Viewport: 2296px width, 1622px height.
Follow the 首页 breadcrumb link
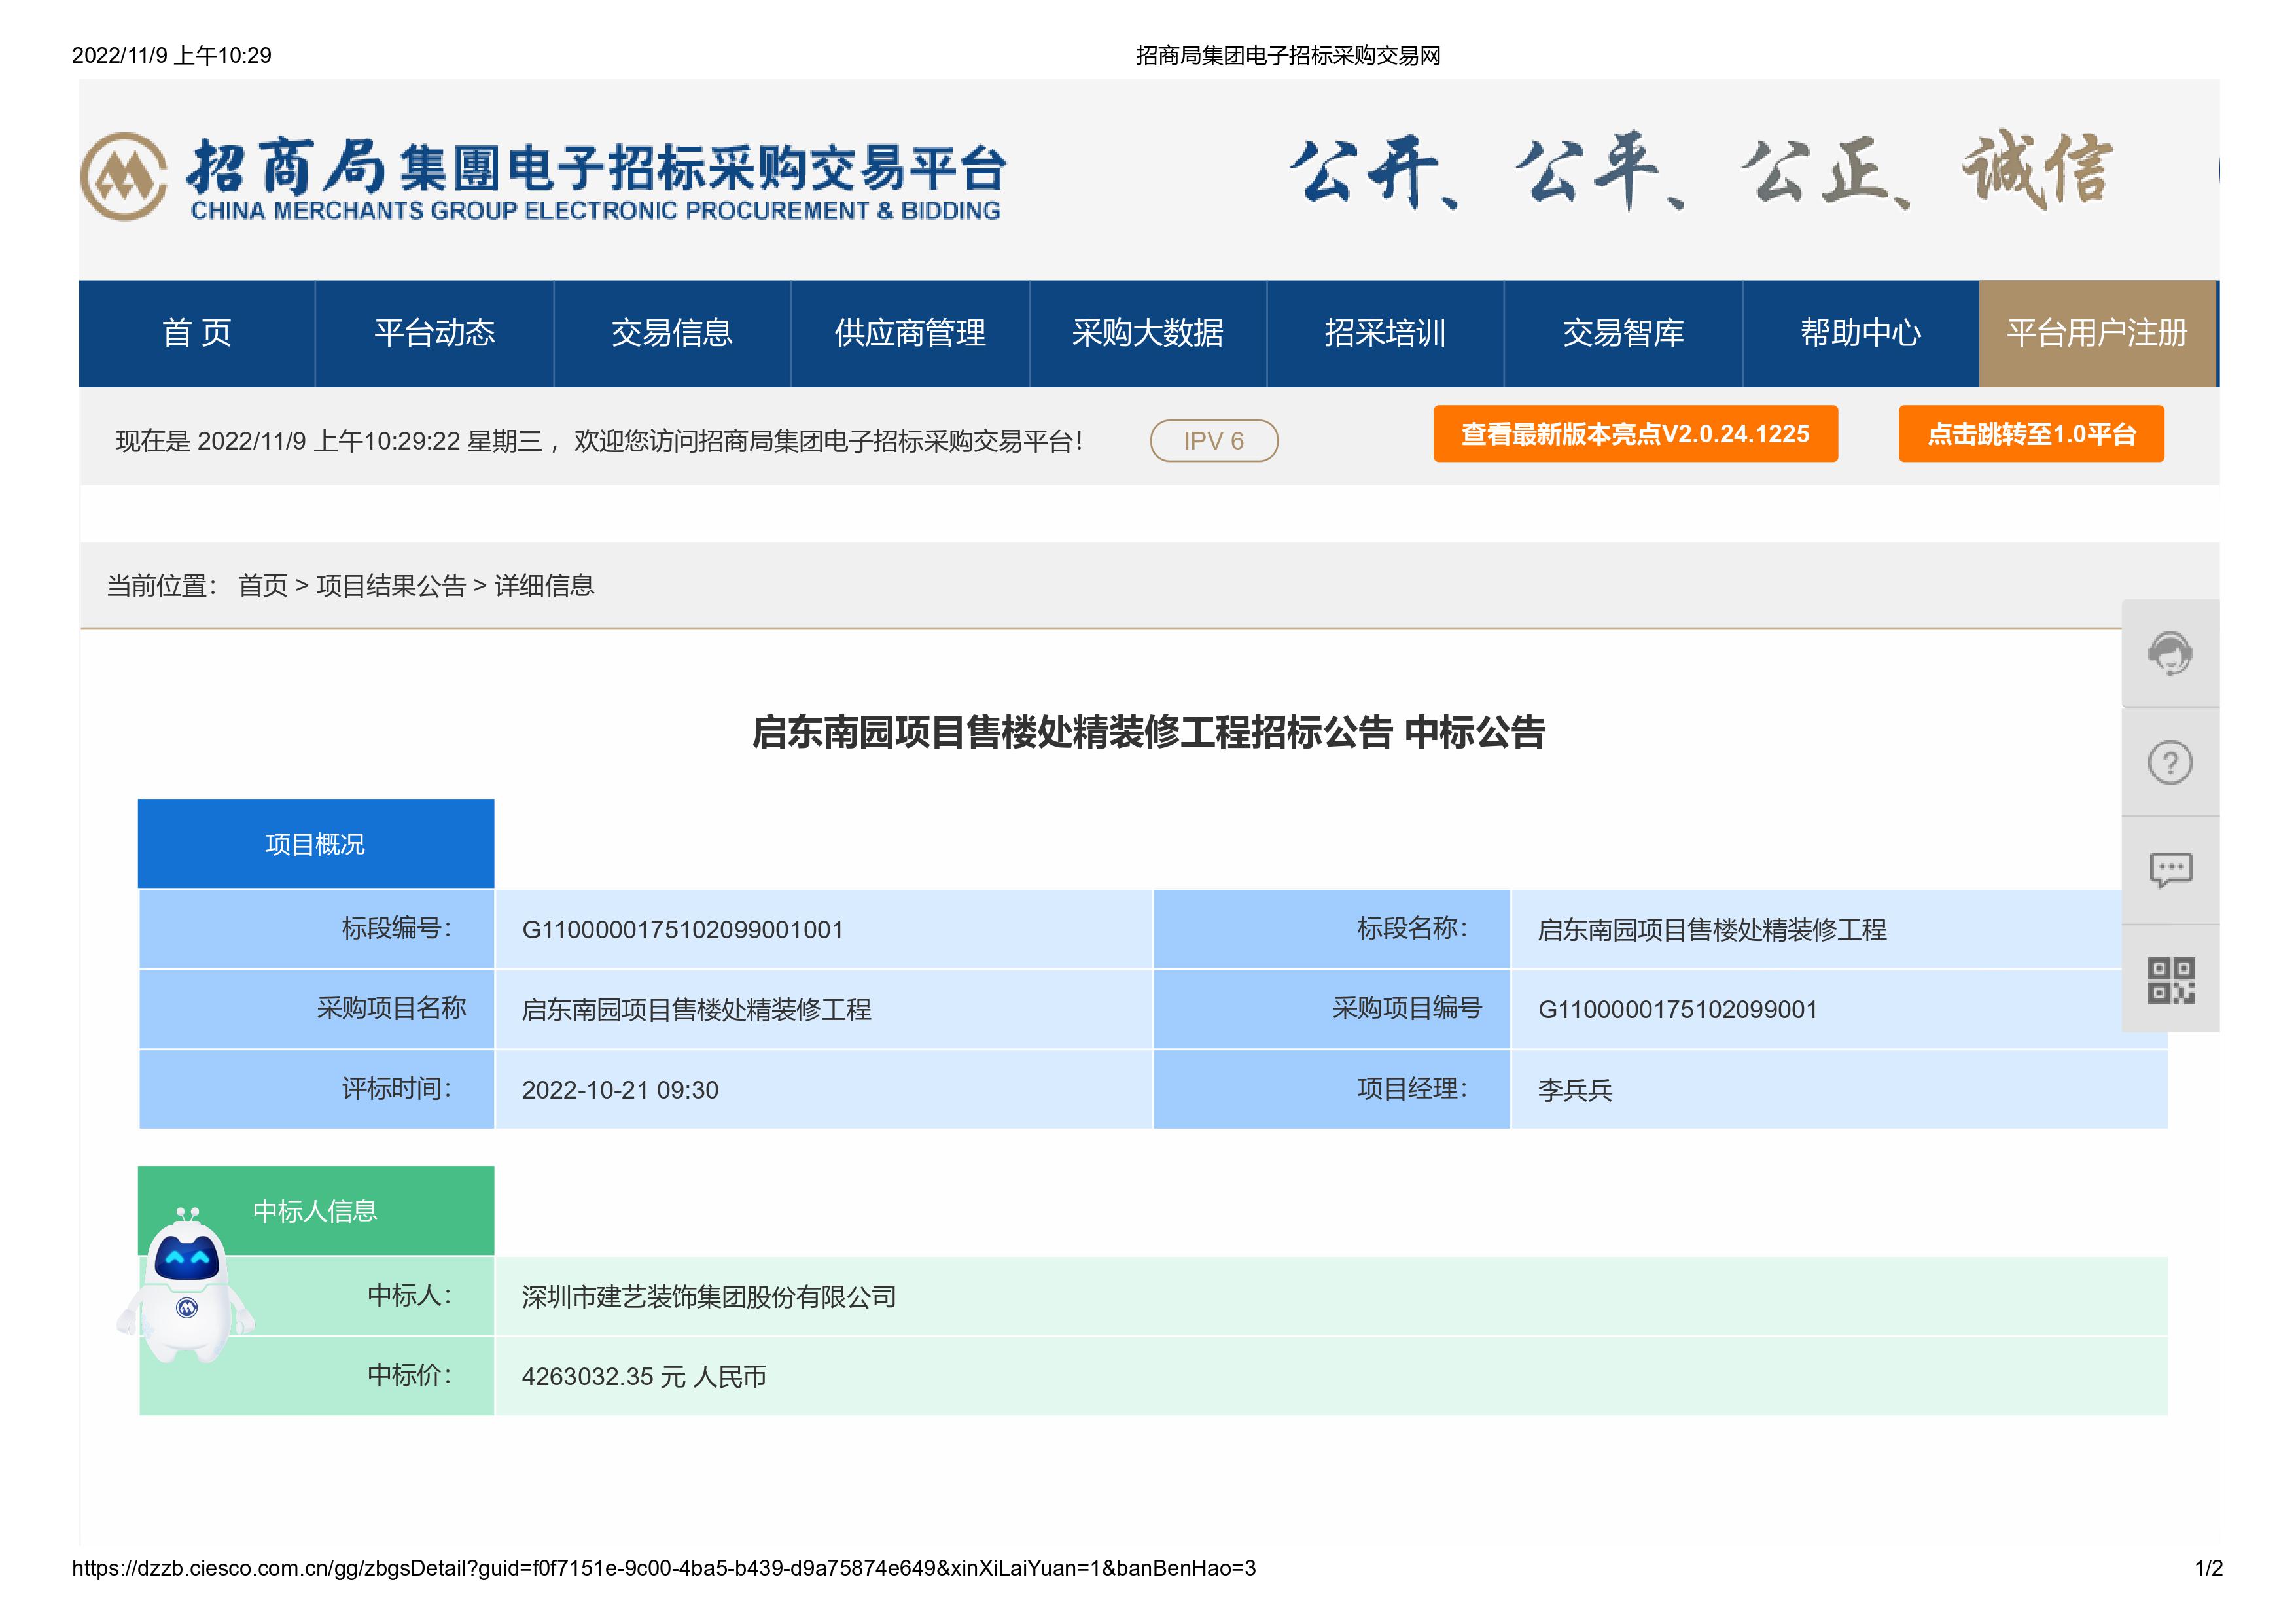click(263, 586)
